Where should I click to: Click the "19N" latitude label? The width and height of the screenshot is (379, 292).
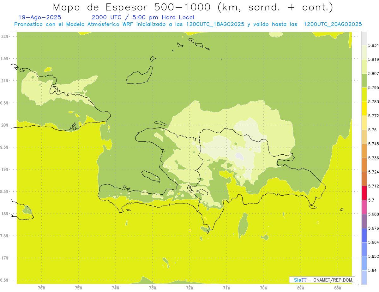click(5, 169)
